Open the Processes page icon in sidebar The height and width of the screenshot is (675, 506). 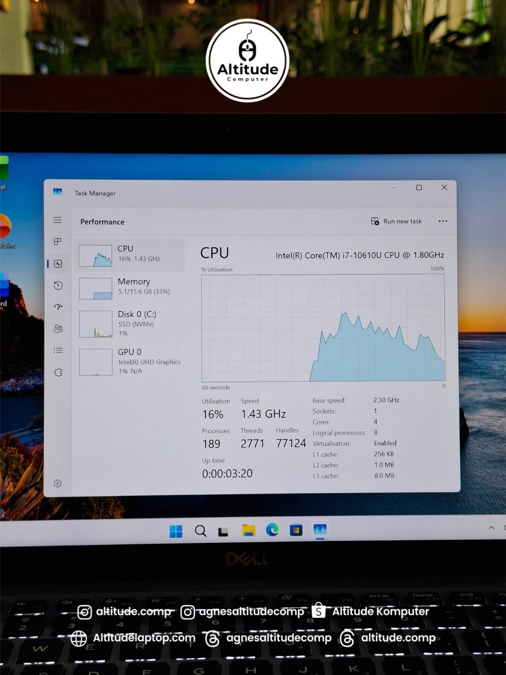58,241
